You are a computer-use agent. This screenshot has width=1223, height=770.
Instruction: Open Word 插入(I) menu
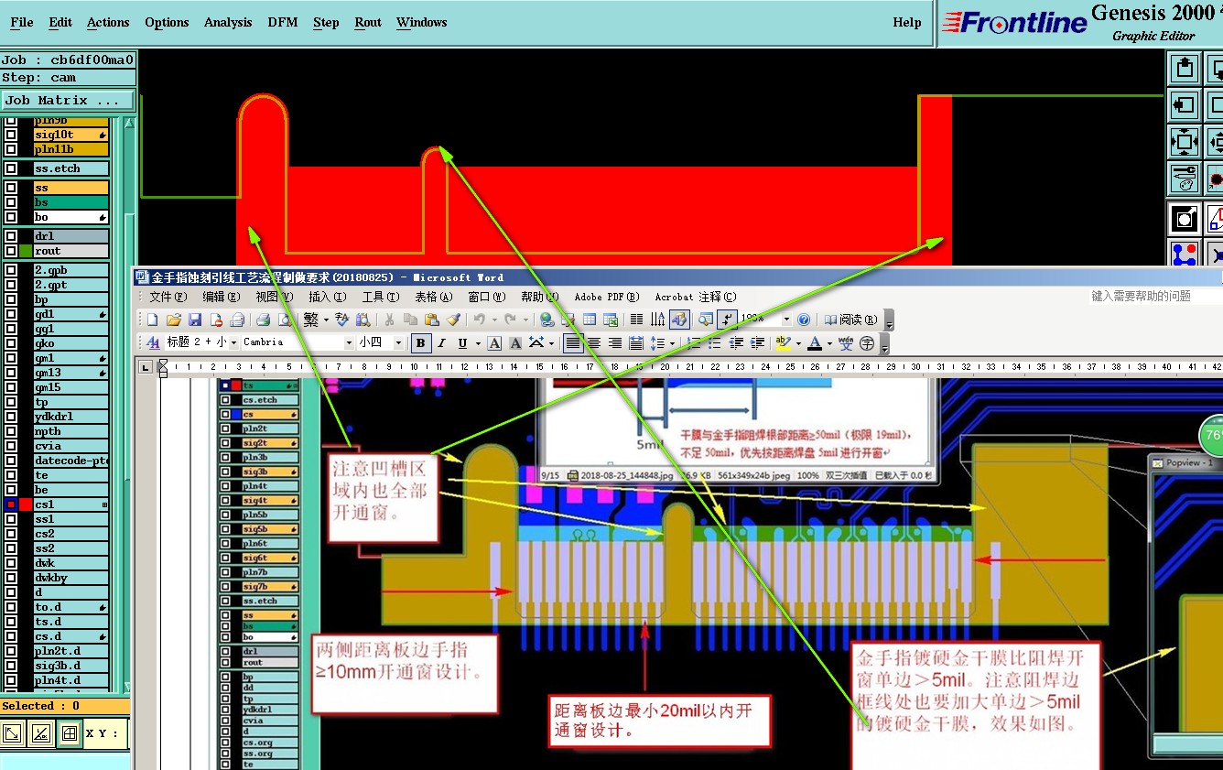tap(327, 297)
